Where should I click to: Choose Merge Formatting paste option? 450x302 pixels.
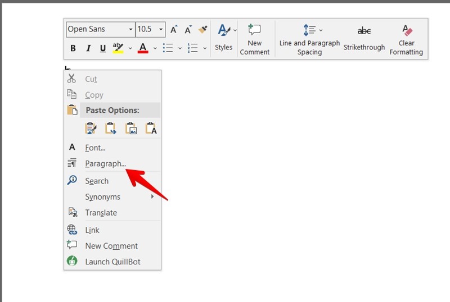tap(110, 129)
